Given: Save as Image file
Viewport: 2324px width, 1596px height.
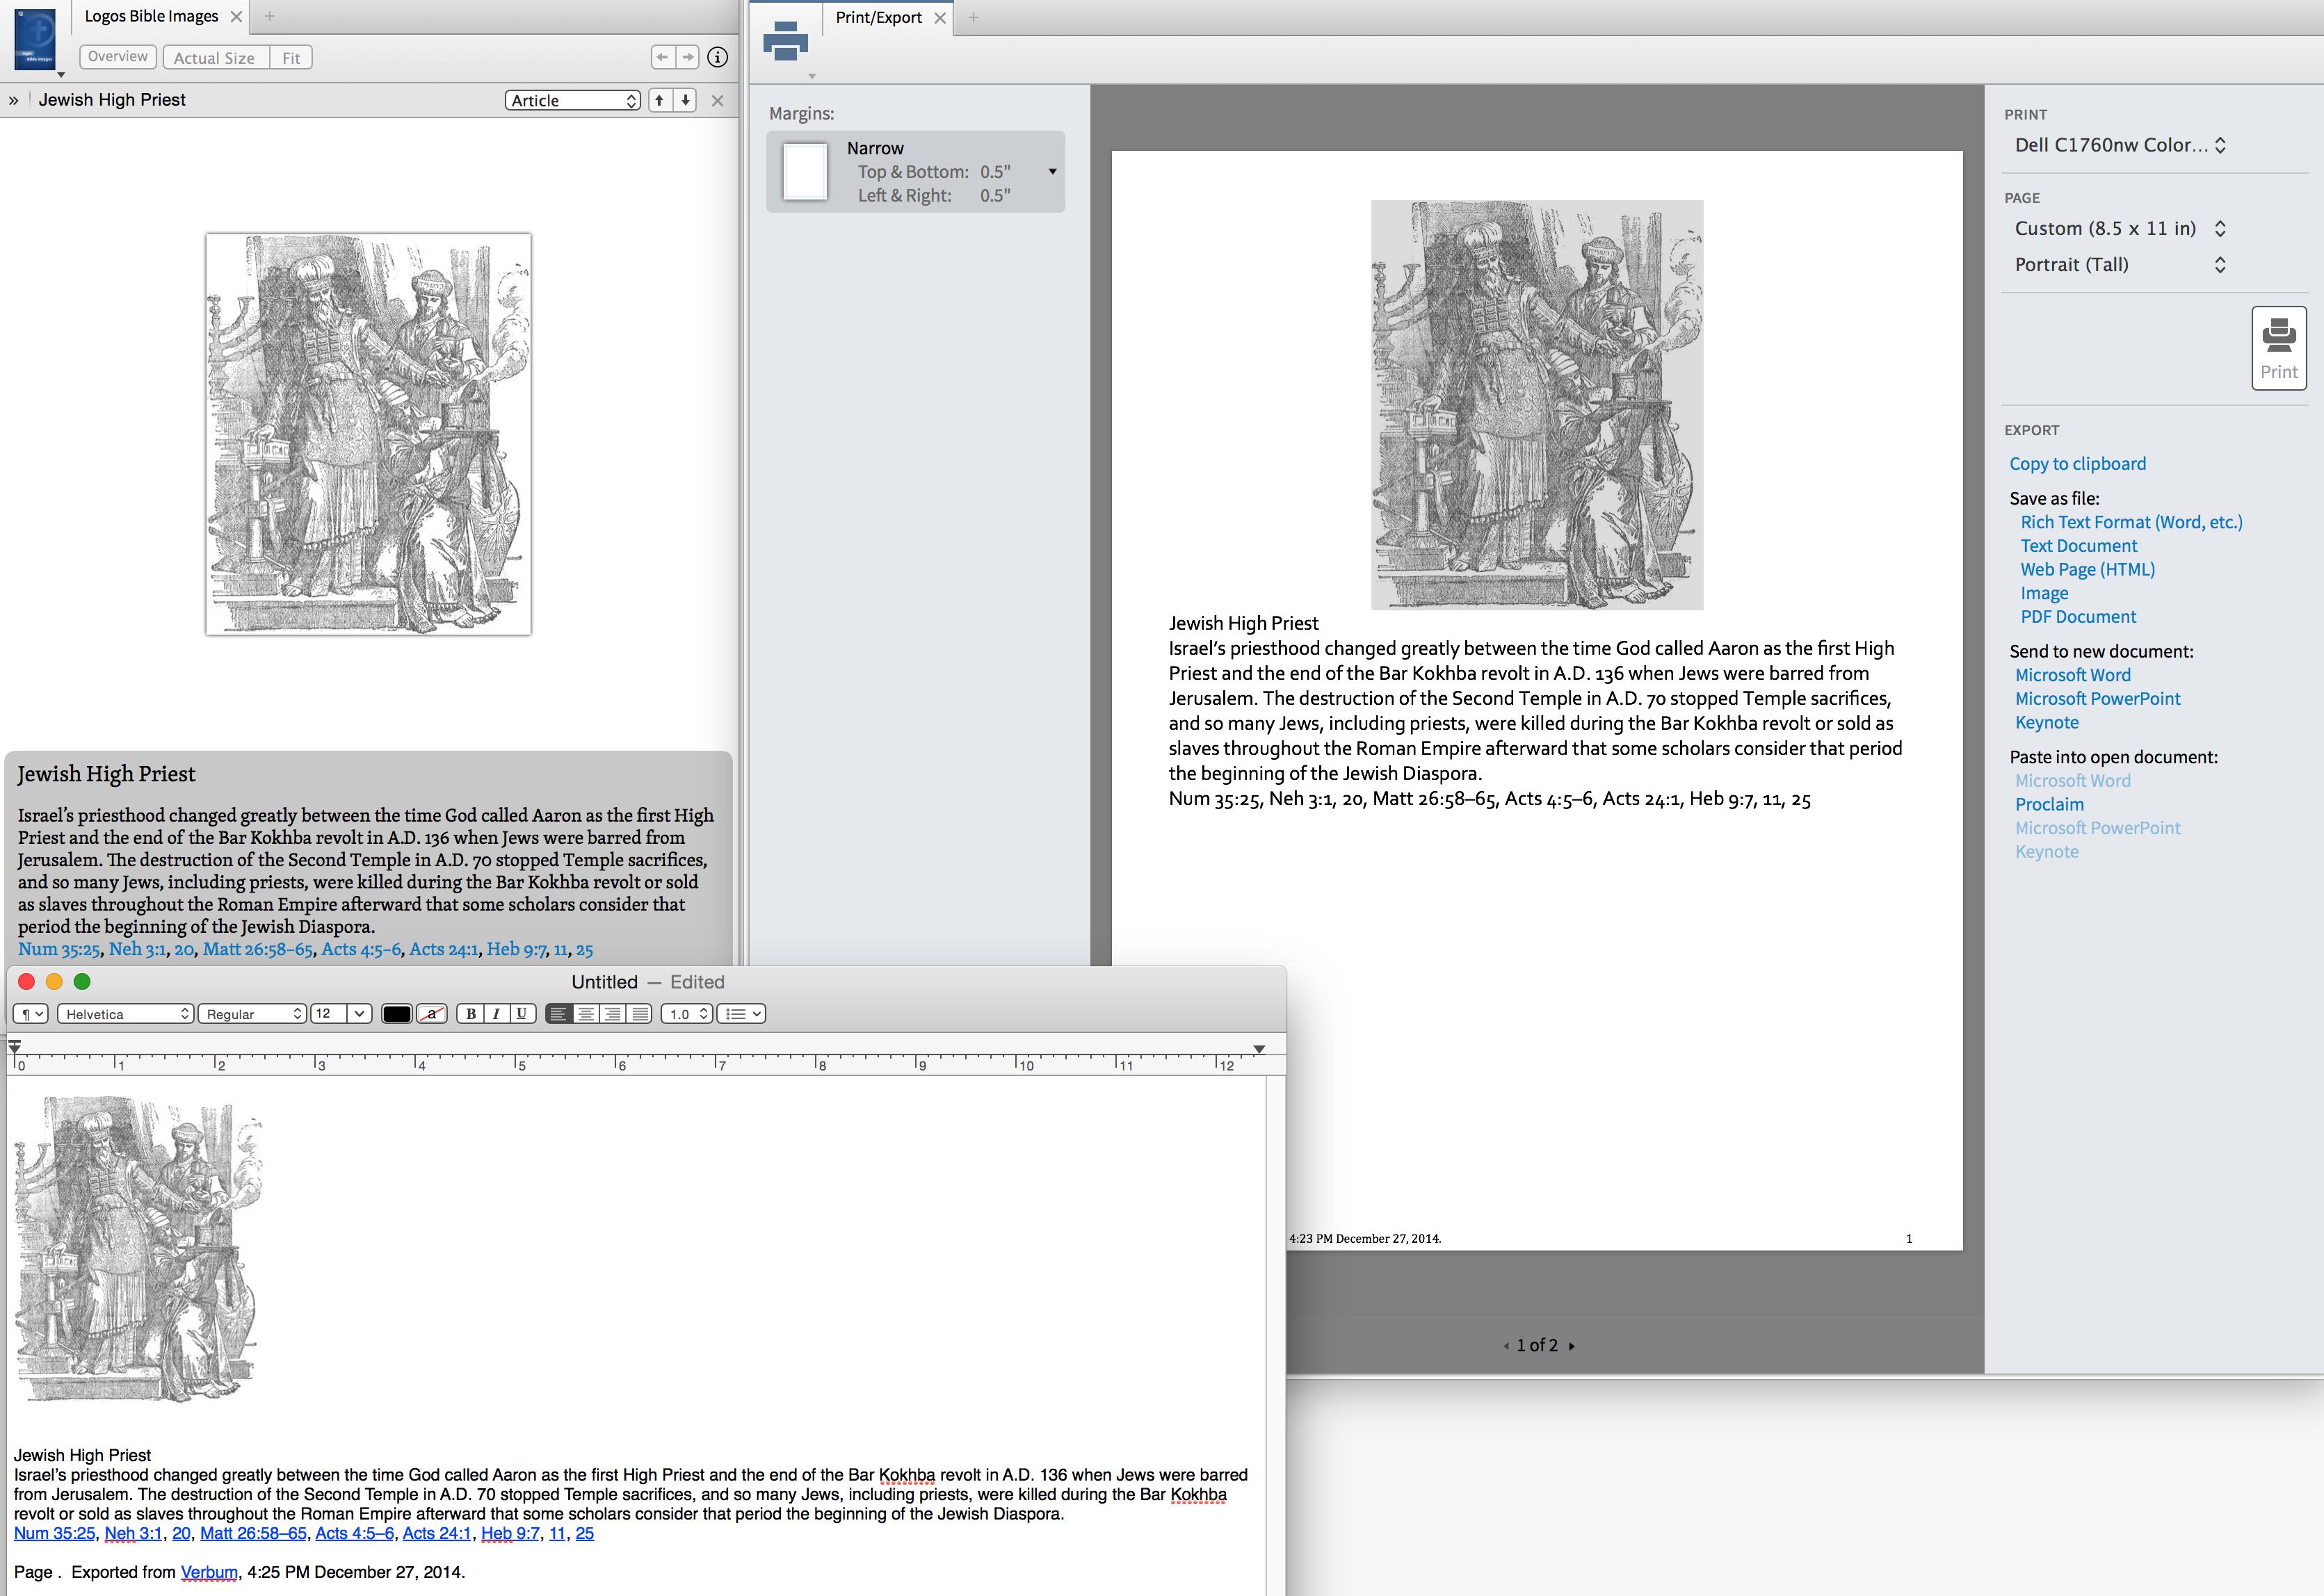Looking at the screenshot, I should (2044, 594).
